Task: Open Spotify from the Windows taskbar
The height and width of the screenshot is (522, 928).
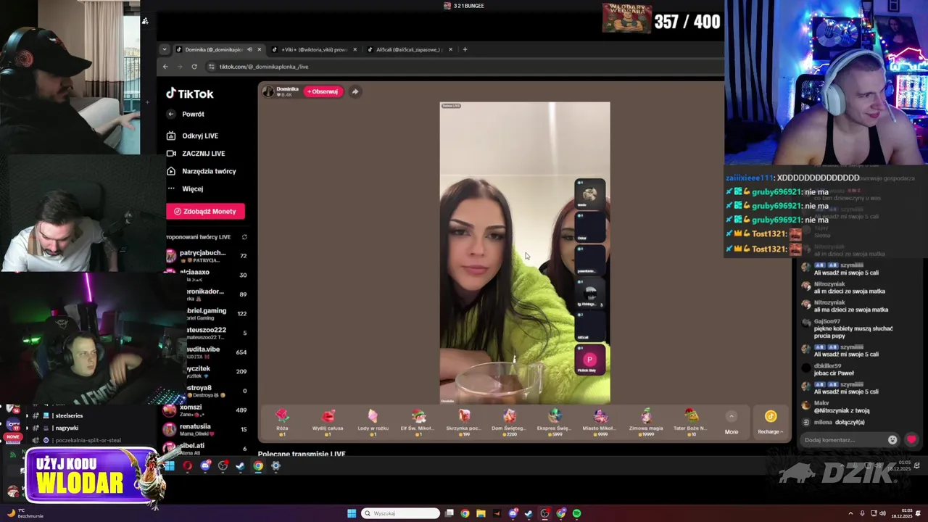Action: [x=576, y=513]
